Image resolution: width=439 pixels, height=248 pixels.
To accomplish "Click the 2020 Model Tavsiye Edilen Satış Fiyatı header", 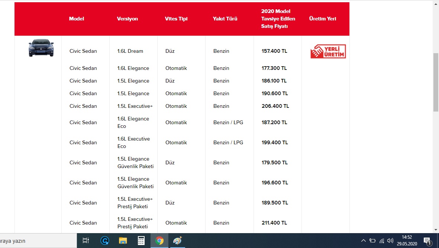I will click(x=278, y=19).
